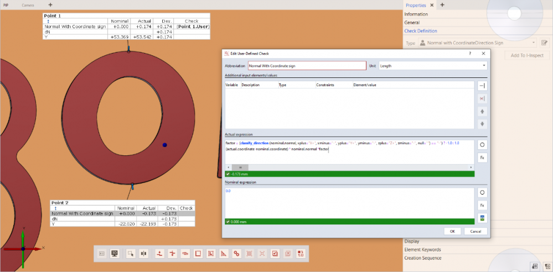Click the two-circles distance check icon
Image resolution: width=553 pixels, height=272 pixels.
pos(236,253)
